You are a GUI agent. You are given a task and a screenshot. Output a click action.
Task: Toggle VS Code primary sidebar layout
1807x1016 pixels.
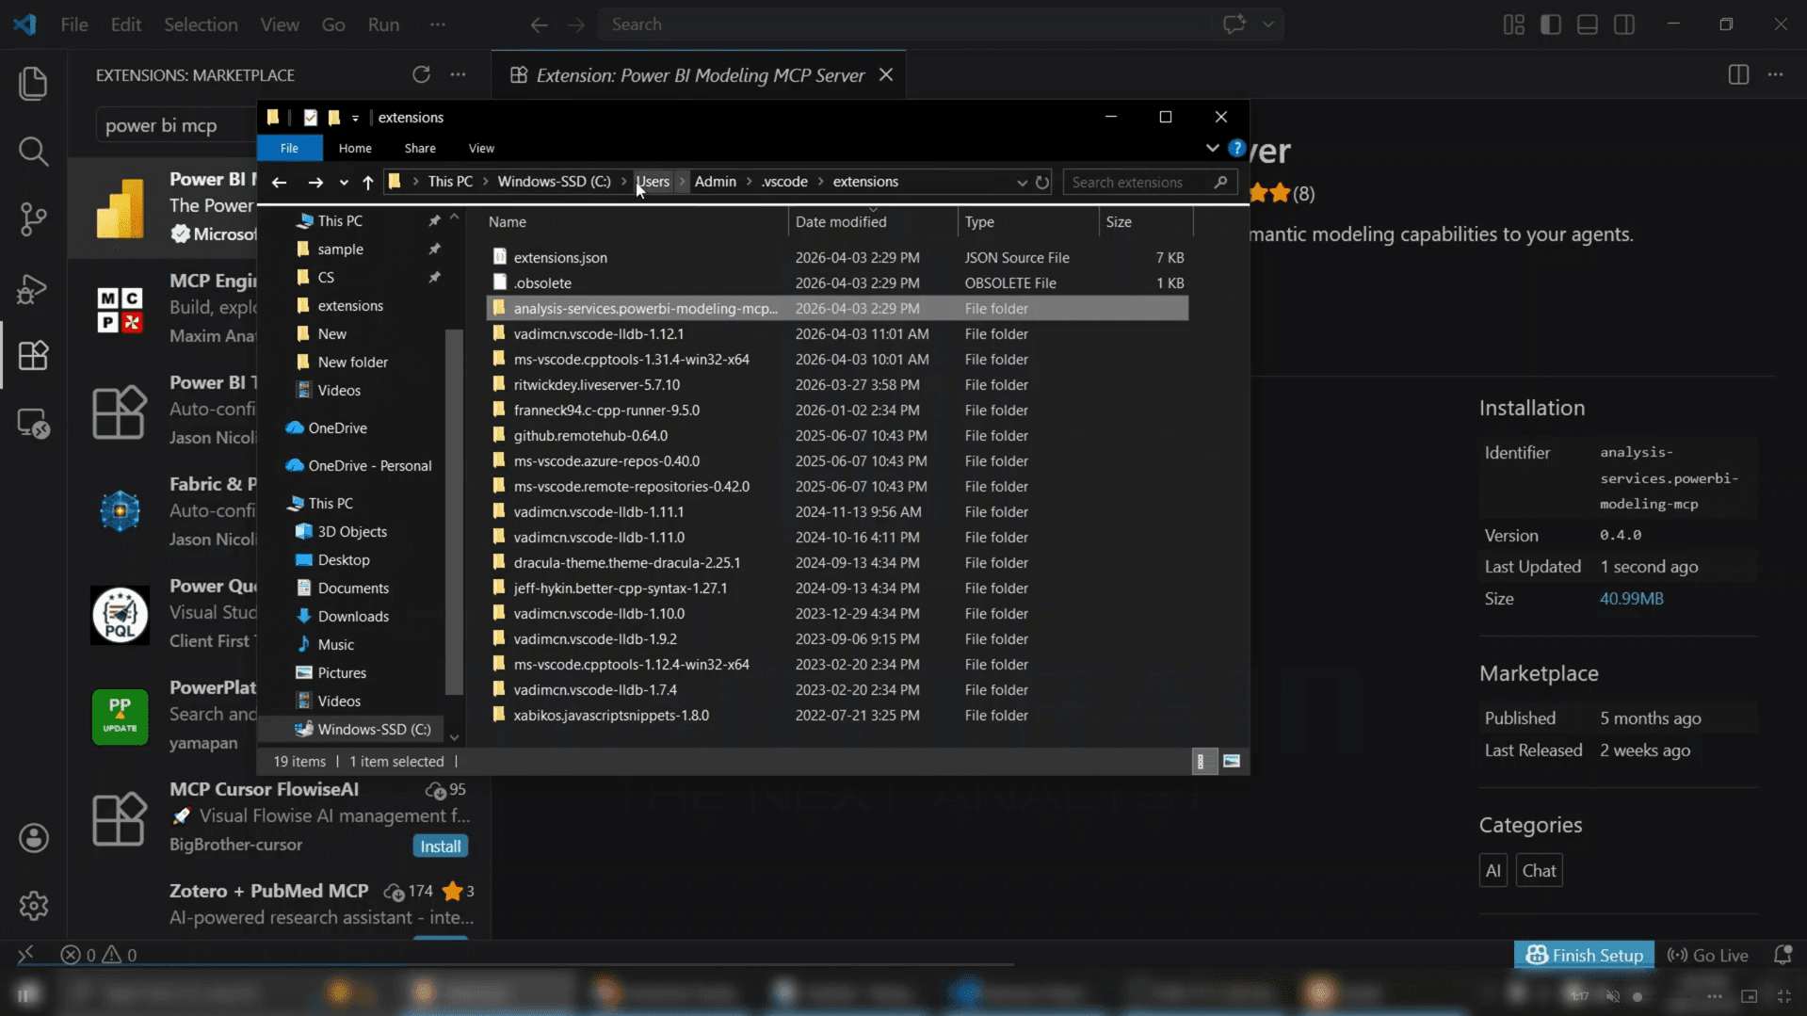coord(1551,24)
